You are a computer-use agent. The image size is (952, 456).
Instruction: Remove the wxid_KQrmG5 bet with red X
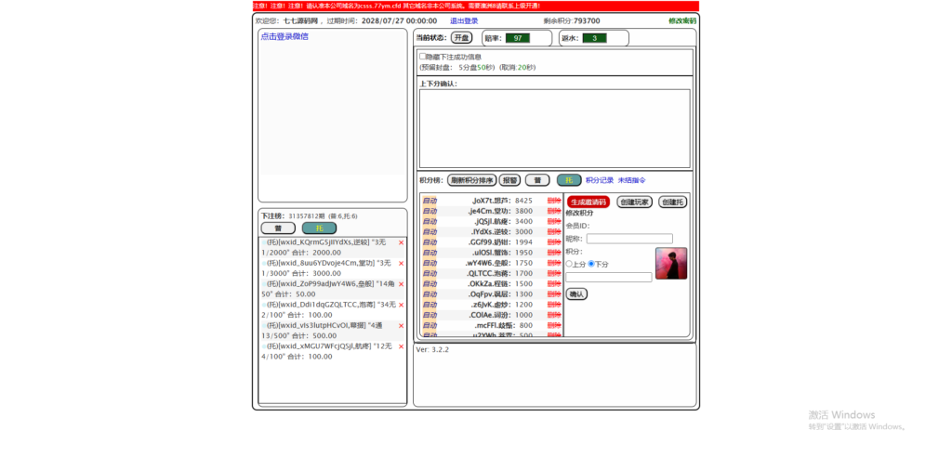point(401,242)
